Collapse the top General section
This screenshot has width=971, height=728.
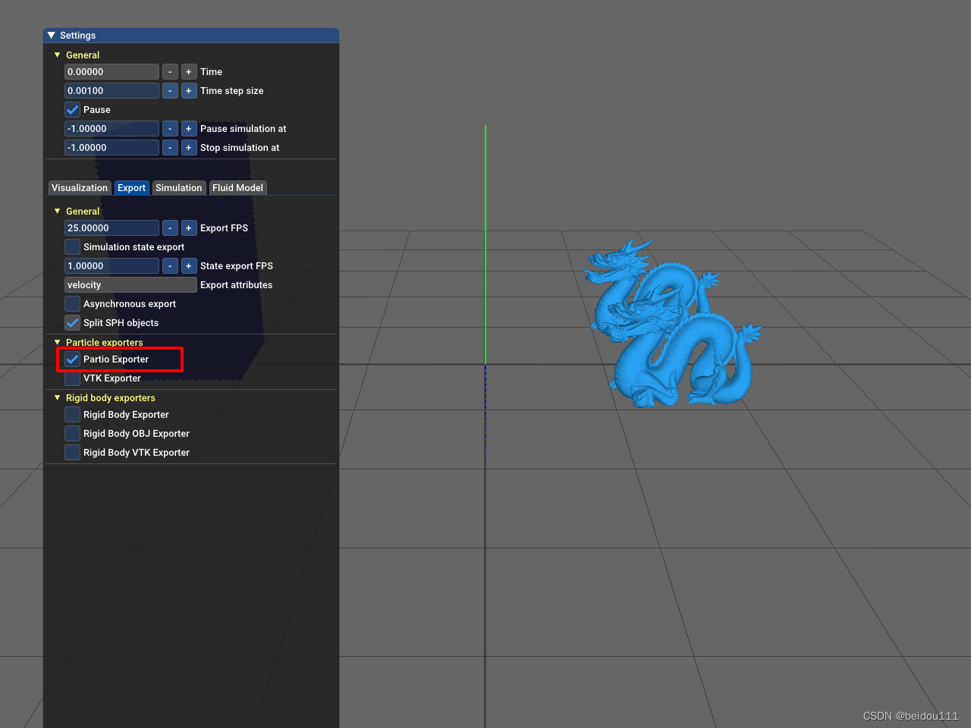click(x=58, y=55)
